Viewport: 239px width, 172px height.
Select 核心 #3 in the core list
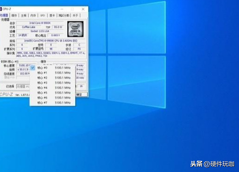(53, 83)
